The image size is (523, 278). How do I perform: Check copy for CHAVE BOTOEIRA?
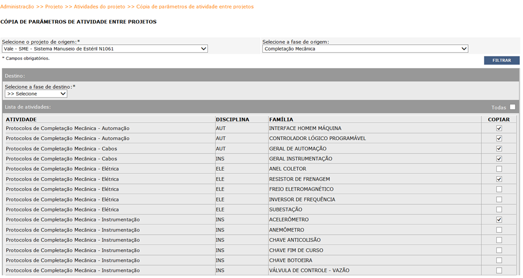pos(499,260)
